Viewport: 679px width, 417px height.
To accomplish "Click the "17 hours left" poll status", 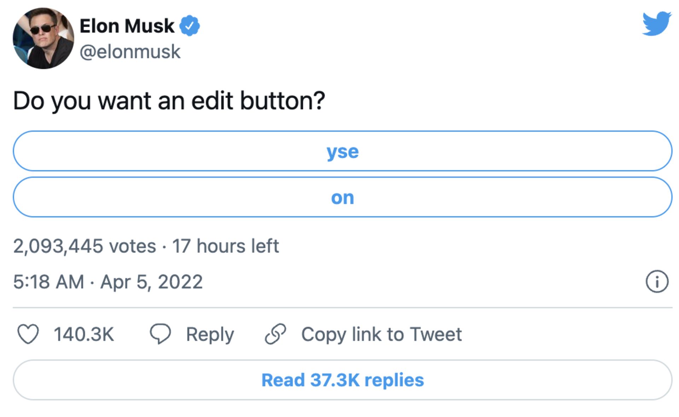I will (225, 246).
